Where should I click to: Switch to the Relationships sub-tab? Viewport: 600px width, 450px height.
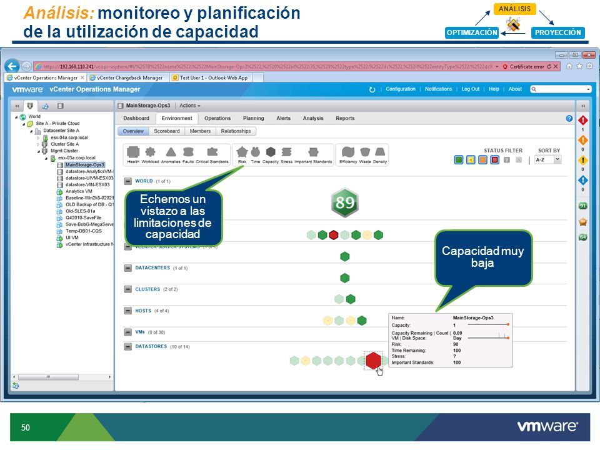[236, 131]
